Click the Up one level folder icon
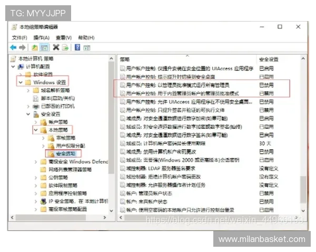The image size is (316, 252). coord(35,48)
